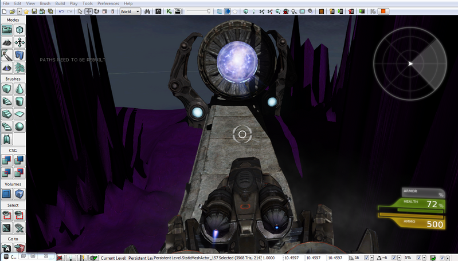
Task: Create a Cube builder brush
Action: (x=7, y=89)
